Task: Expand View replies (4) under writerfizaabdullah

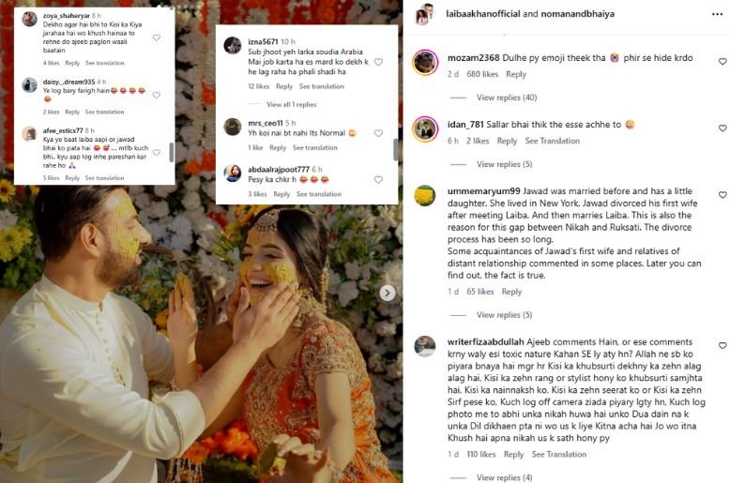Action: 504,477
